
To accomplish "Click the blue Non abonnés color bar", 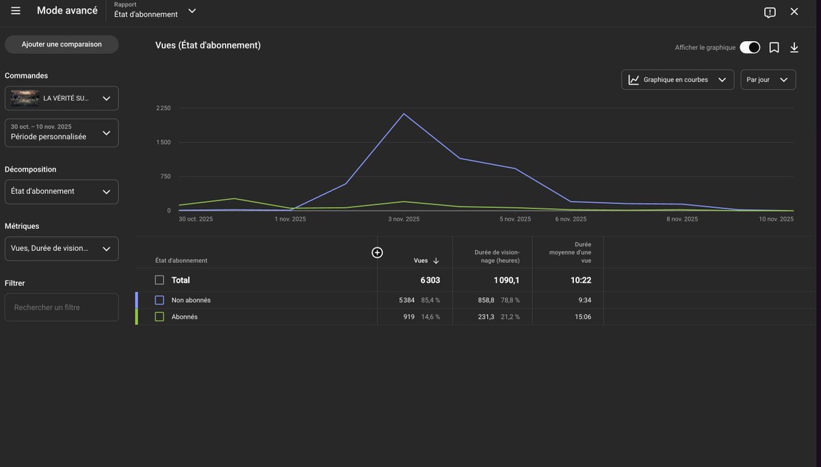I will click(137, 300).
